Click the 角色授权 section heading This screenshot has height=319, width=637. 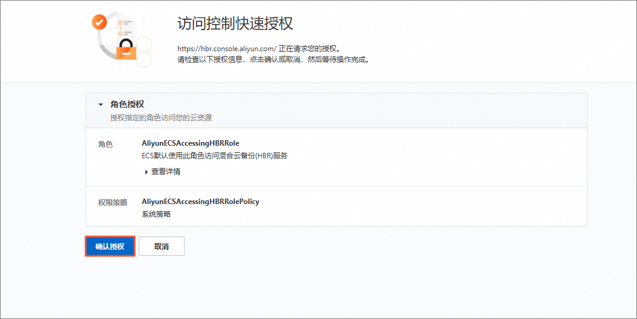(127, 104)
